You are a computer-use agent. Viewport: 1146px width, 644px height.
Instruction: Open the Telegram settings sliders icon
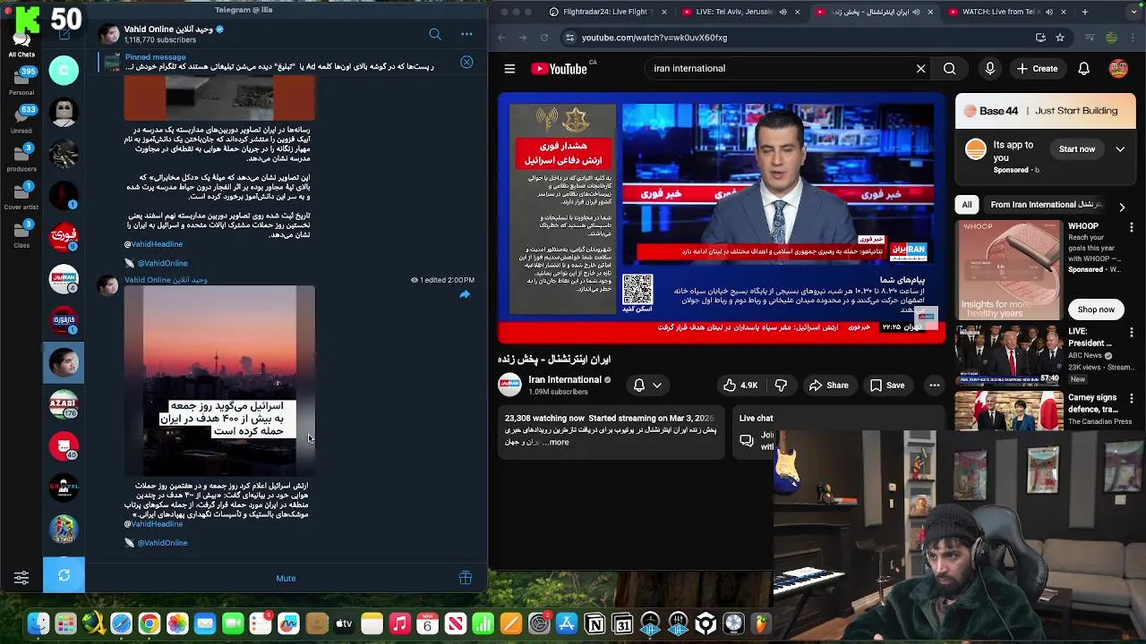[21, 578]
